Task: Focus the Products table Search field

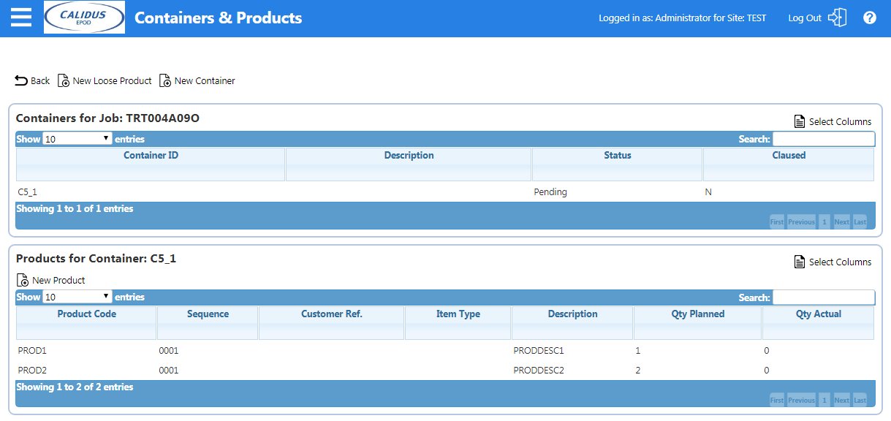Action: tap(824, 297)
